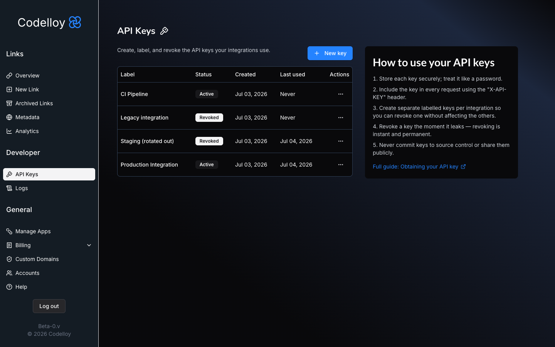Select the Staging (rotated out) label cell
This screenshot has width=555, height=347.
tap(147, 141)
